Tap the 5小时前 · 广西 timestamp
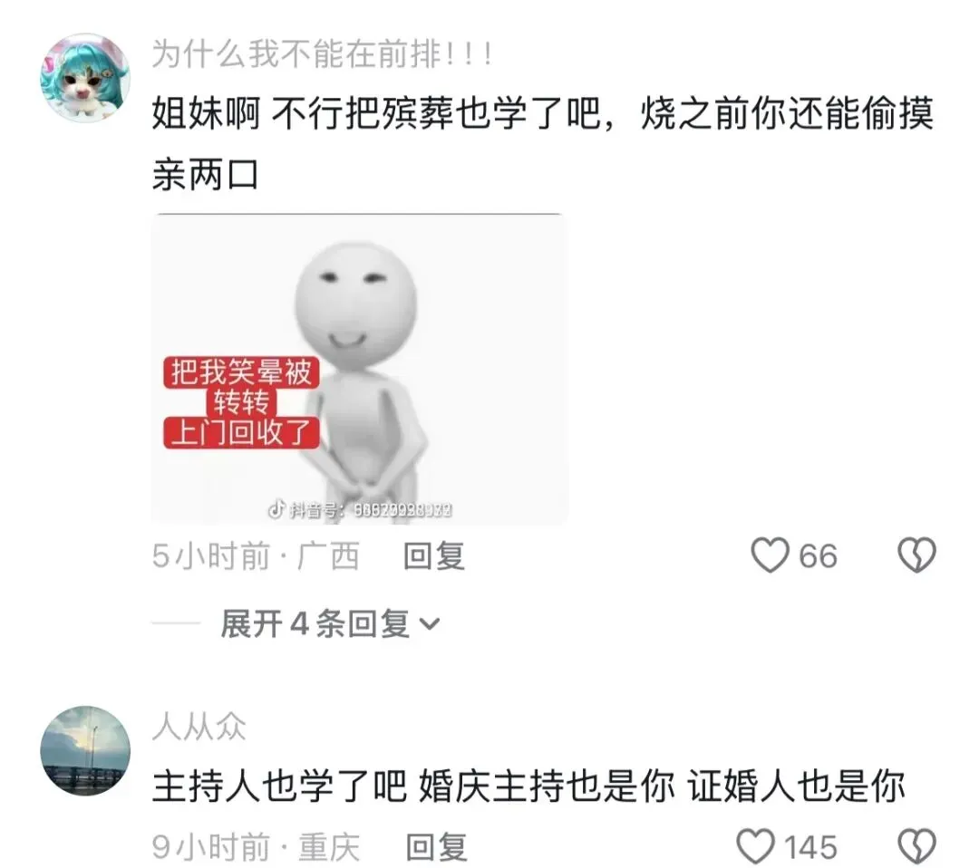979x868 pixels. click(x=256, y=556)
